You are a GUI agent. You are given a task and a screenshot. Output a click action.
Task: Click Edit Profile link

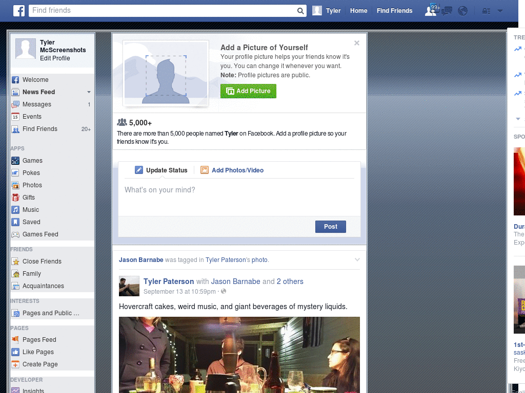55,58
